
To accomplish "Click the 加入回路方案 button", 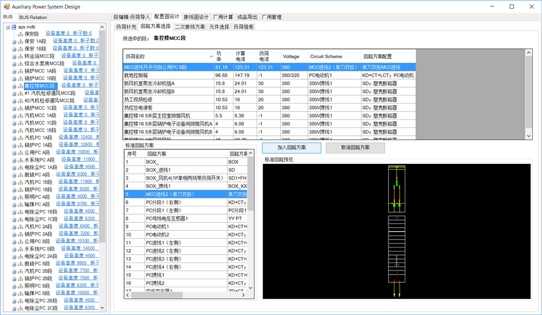I will [291, 148].
